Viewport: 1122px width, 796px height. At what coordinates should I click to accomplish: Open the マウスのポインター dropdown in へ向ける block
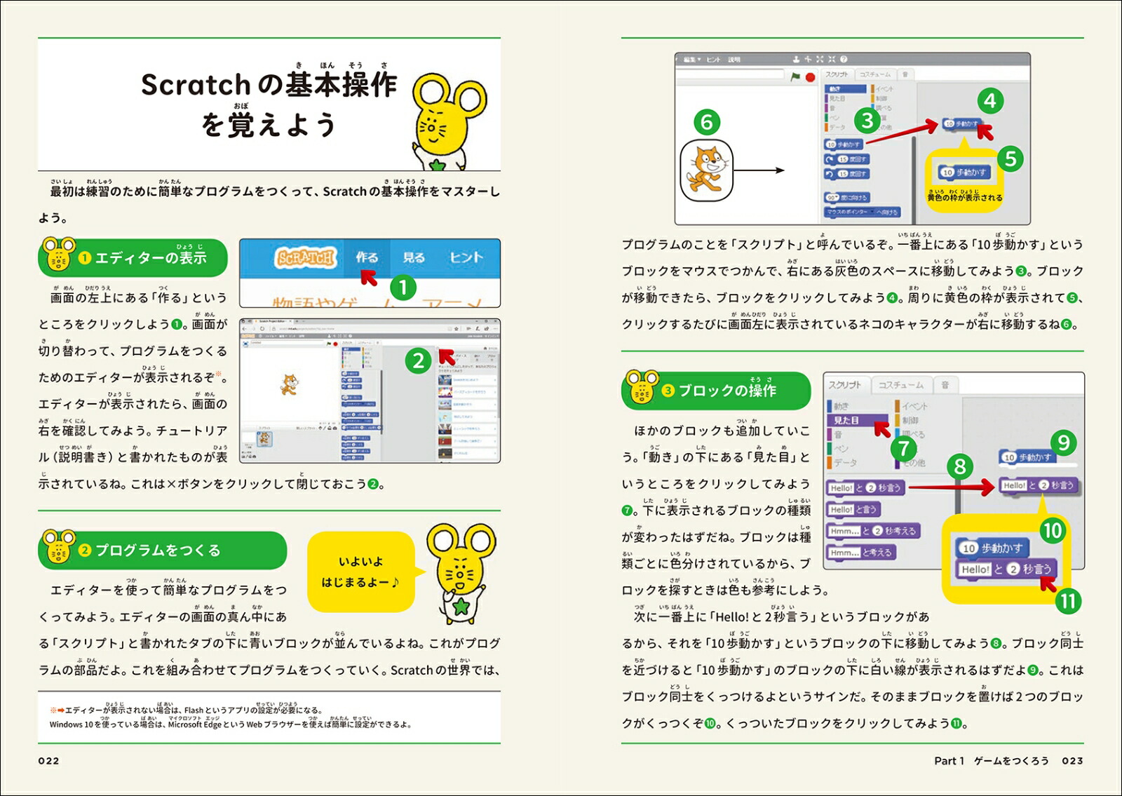[850, 212]
